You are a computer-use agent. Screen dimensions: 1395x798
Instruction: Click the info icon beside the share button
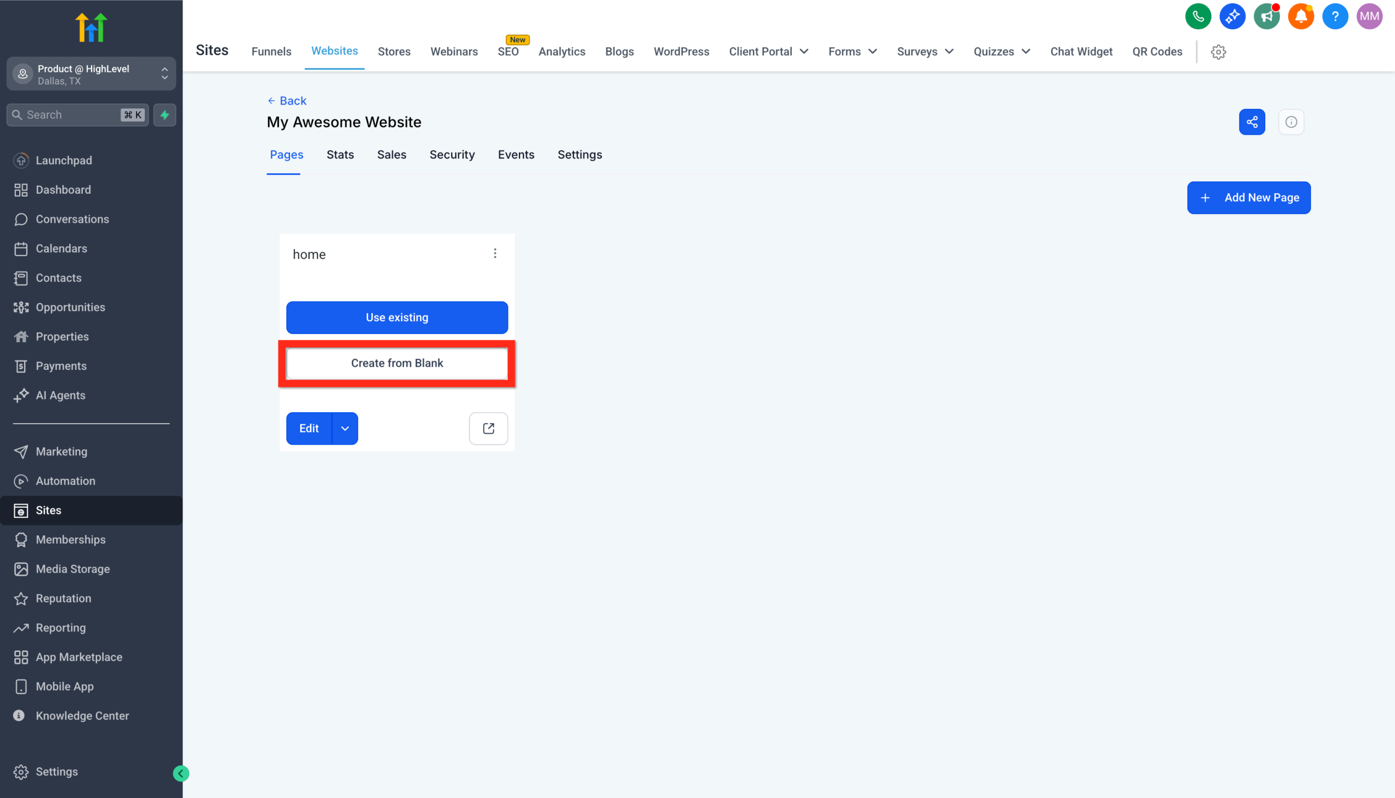click(x=1291, y=121)
